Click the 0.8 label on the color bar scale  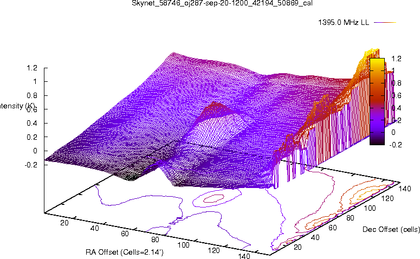[x=397, y=83]
